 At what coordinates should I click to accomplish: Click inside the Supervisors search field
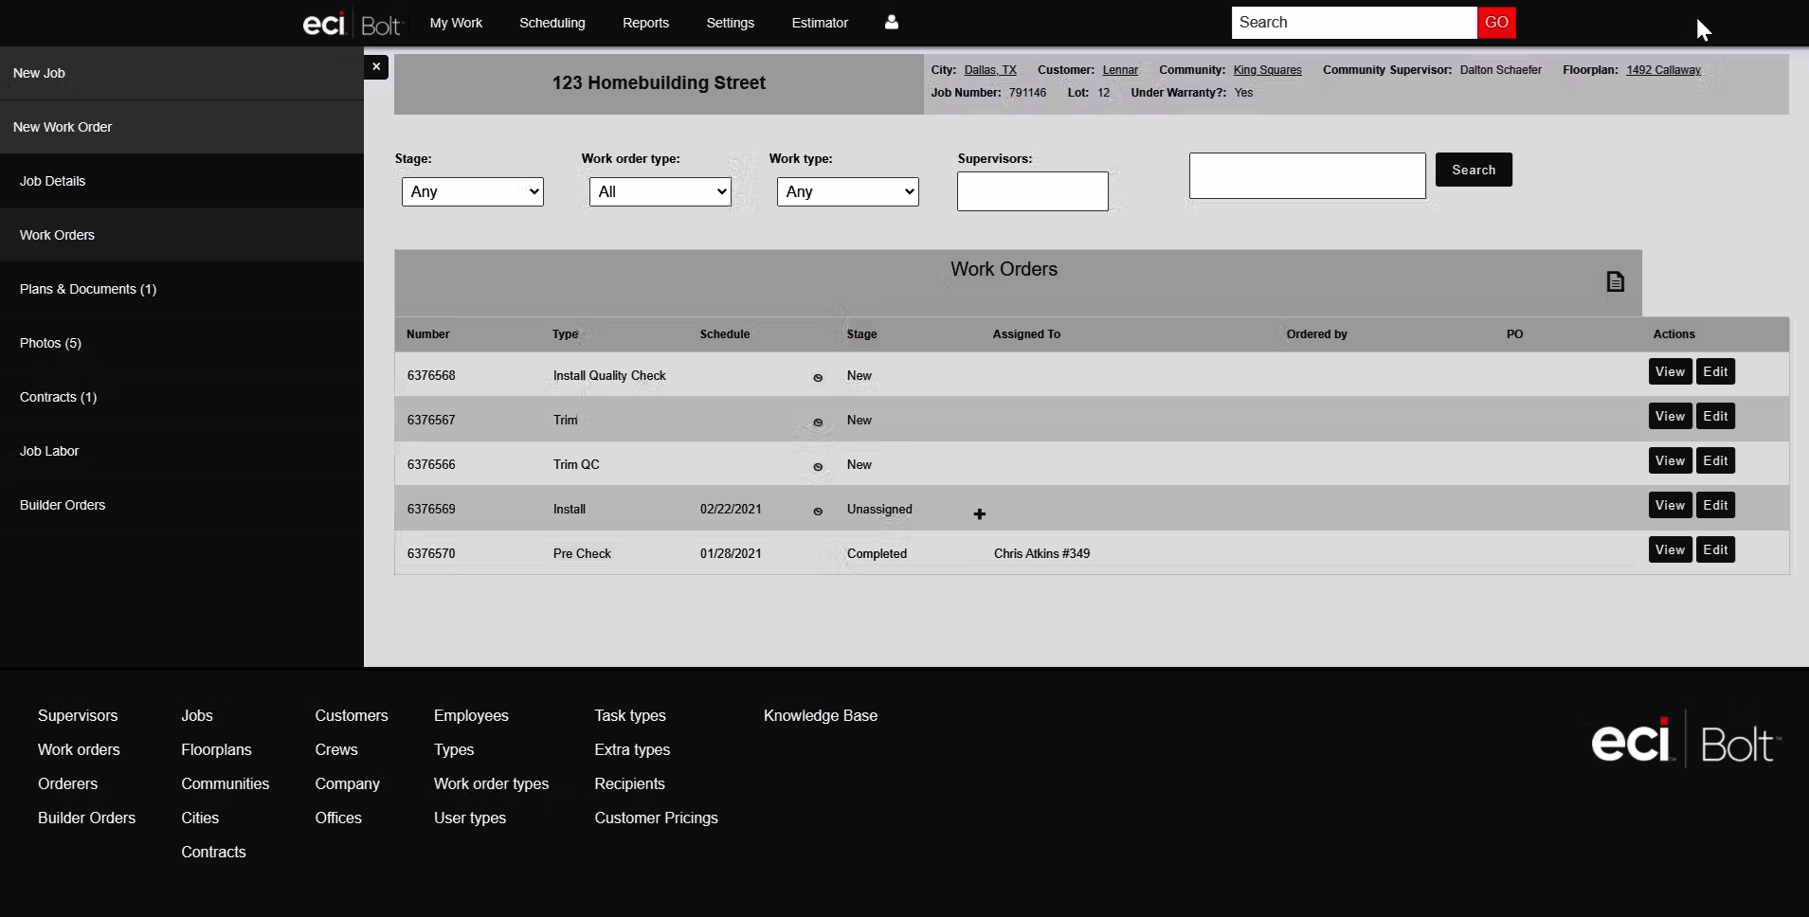[x=1032, y=190]
